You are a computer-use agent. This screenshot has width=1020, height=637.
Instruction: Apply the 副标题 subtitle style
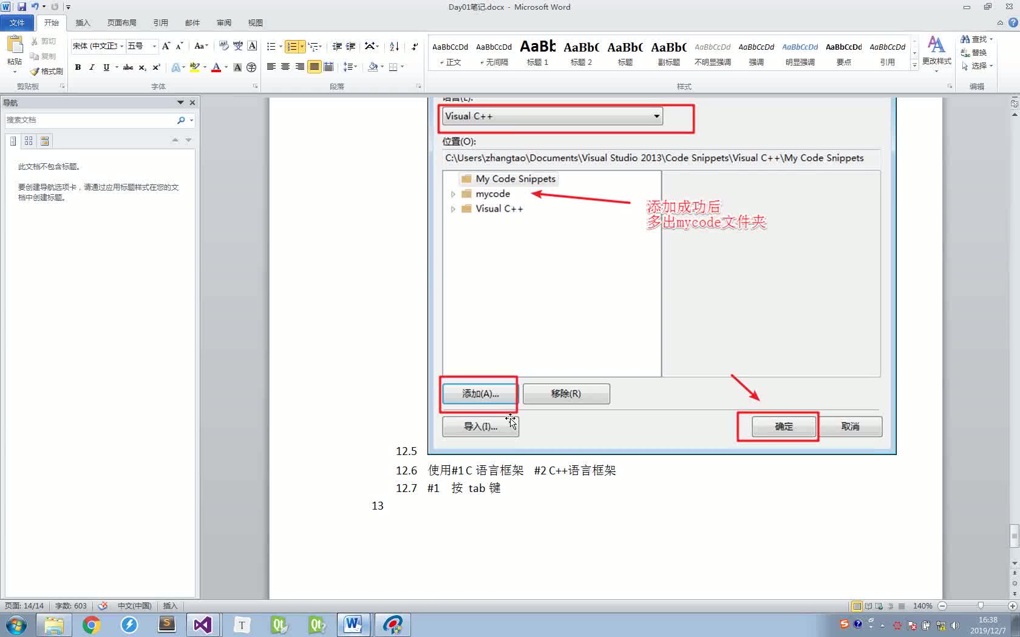pyautogui.click(x=669, y=53)
